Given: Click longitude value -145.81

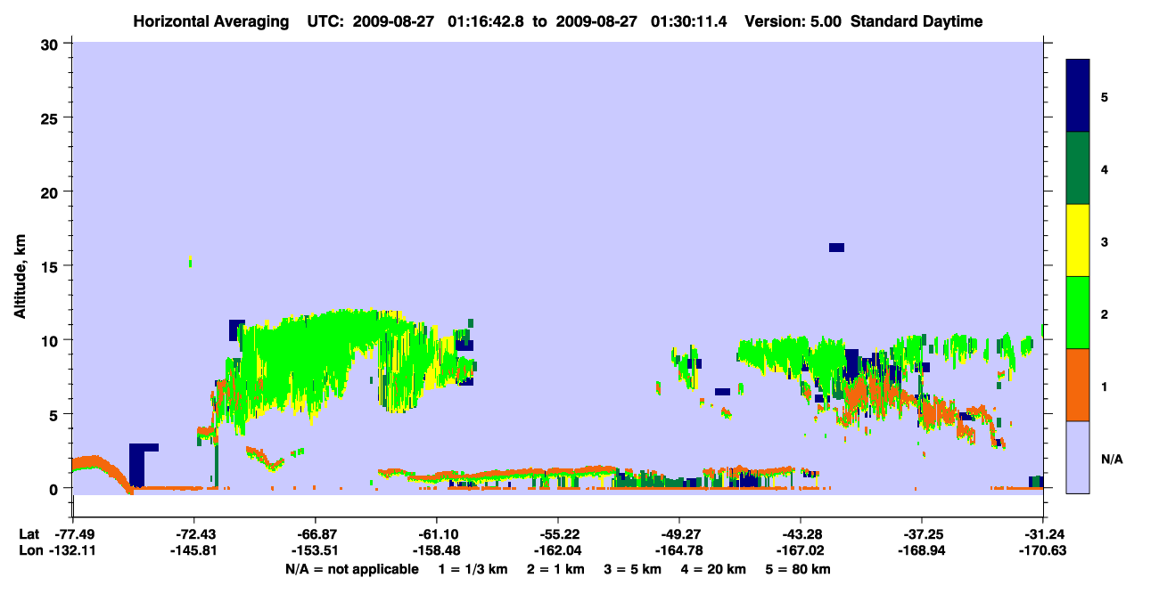Looking at the screenshot, I should [193, 550].
